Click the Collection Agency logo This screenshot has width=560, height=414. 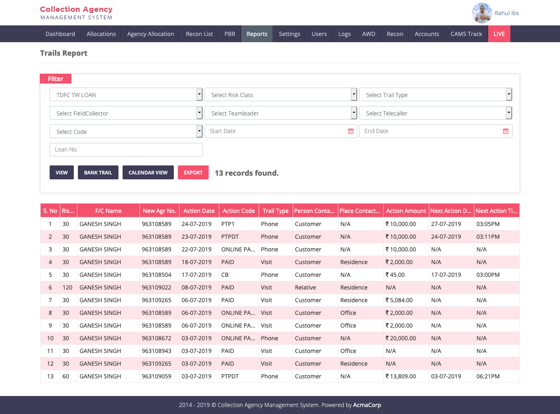point(76,13)
